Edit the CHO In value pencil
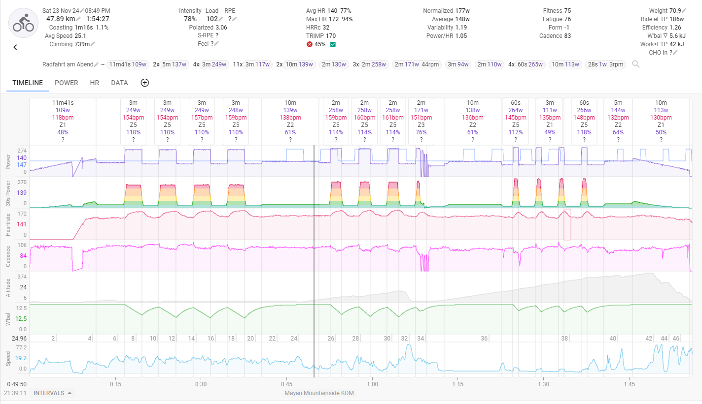Viewport: 702px width, 404px height. click(x=675, y=53)
